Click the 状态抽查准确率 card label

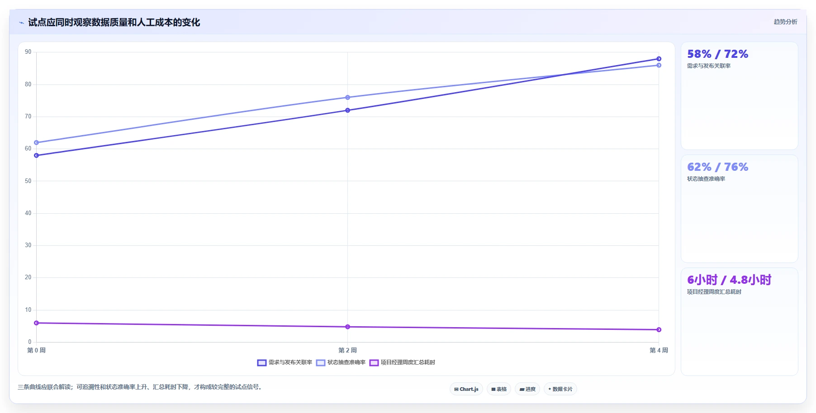(x=706, y=179)
